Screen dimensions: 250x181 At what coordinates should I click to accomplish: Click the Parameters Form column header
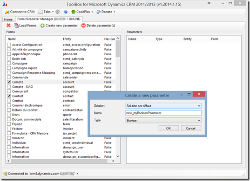pos(223,39)
